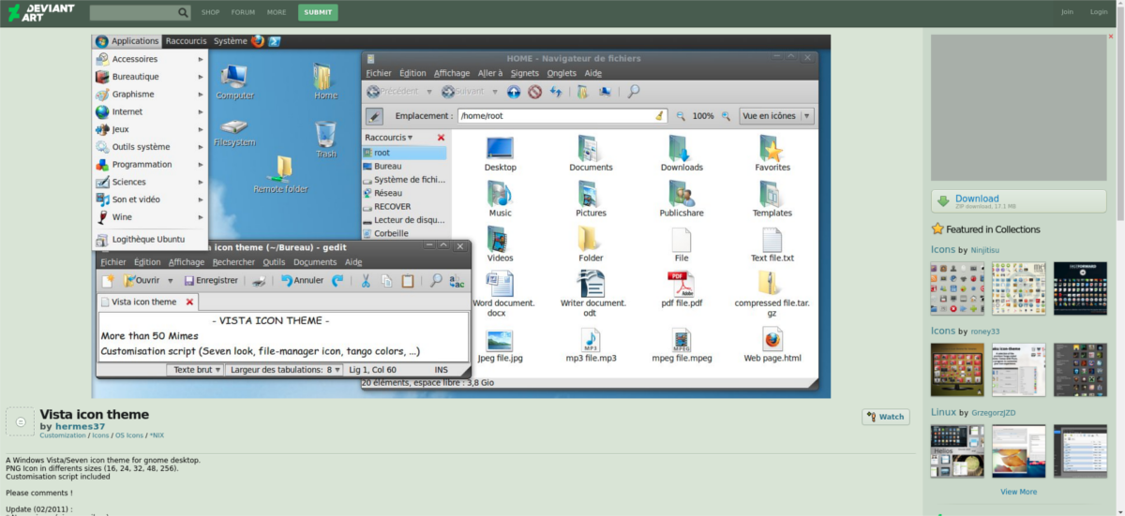Click Computer desktop icon
This screenshot has width=1125, height=516.
[234, 82]
